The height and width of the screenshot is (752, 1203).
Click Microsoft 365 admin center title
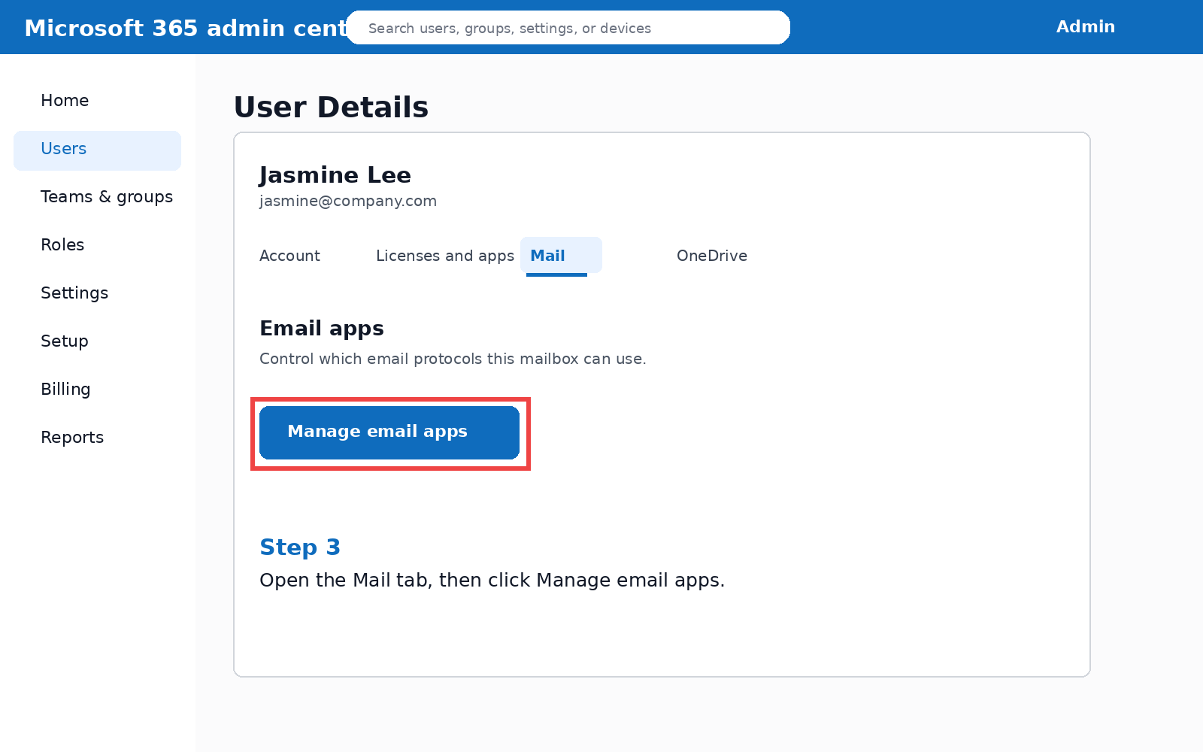185,28
